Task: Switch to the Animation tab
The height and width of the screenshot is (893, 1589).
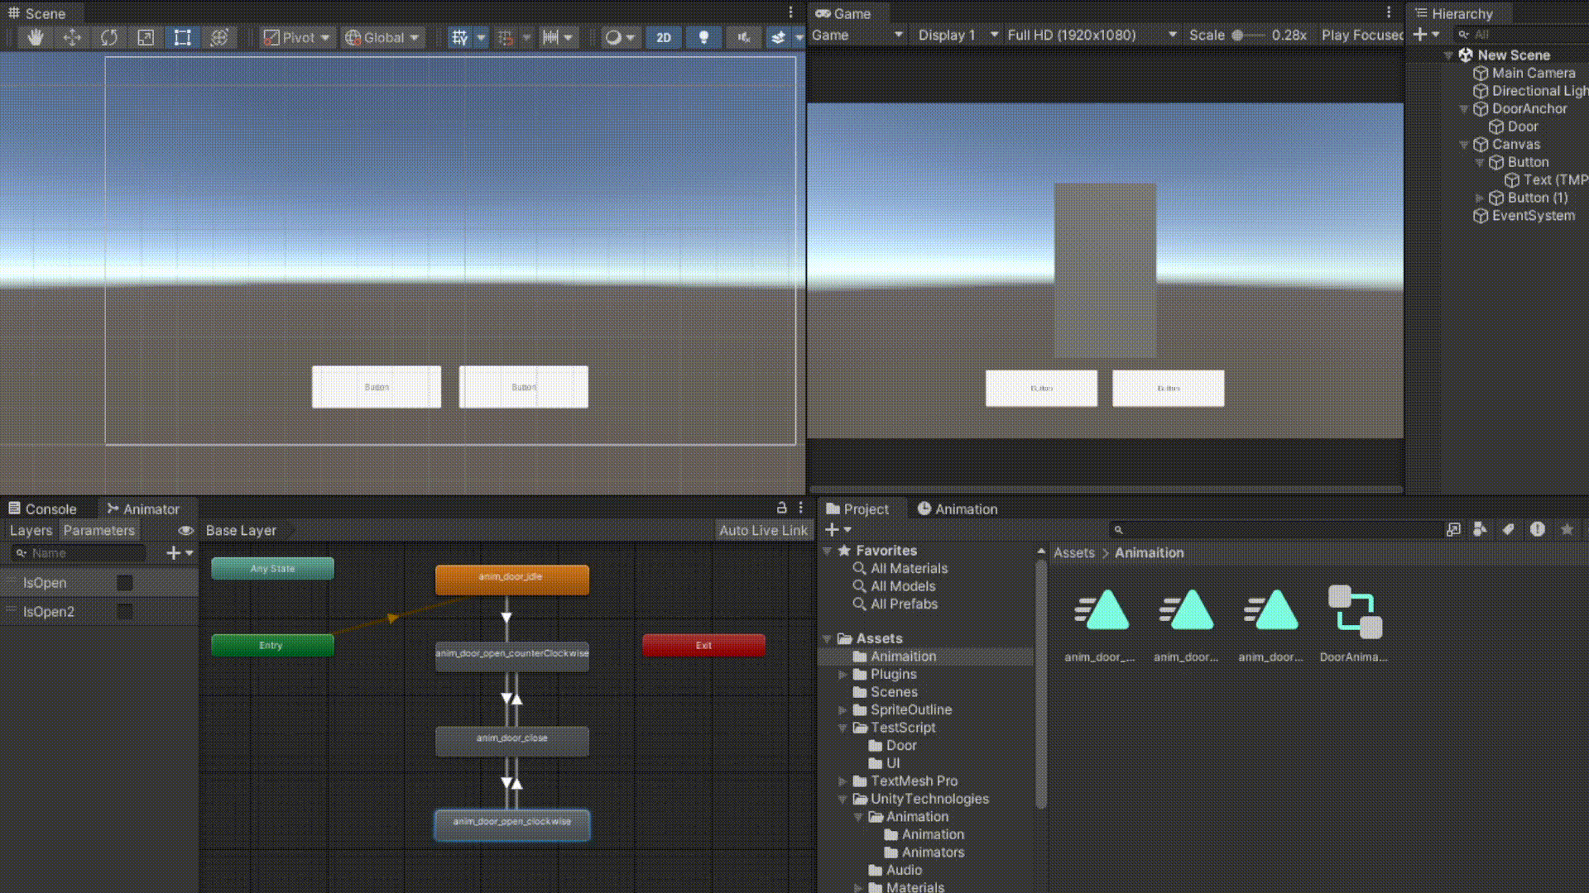Action: (x=958, y=509)
